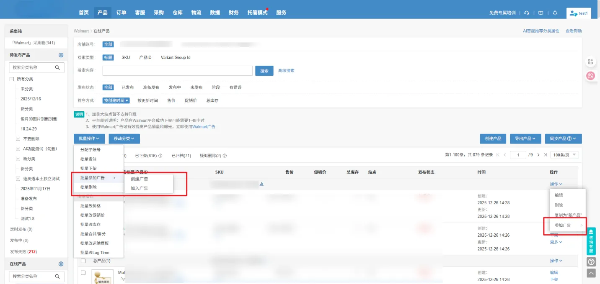Click the back-to-top arrow icon
600x284 pixels.
(x=591, y=274)
